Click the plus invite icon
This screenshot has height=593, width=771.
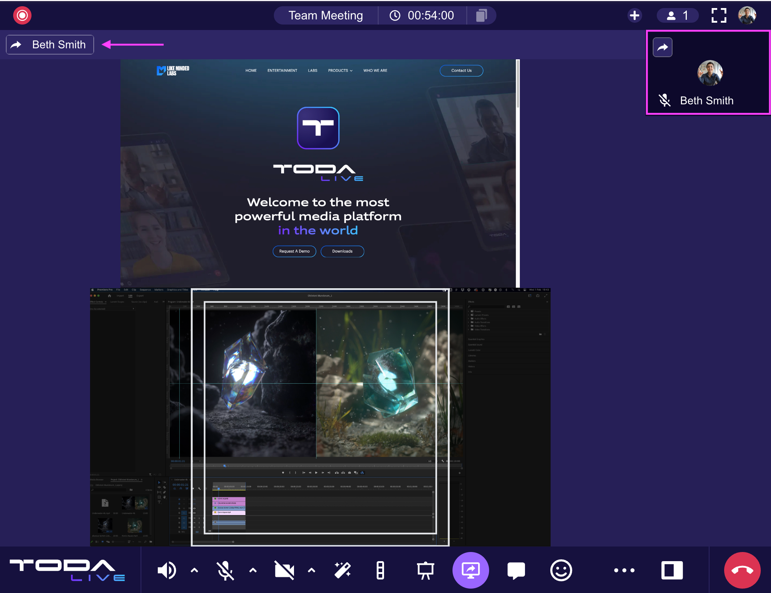coord(634,15)
